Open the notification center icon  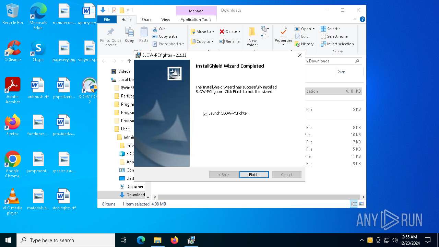pyautogui.click(x=428, y=240)
